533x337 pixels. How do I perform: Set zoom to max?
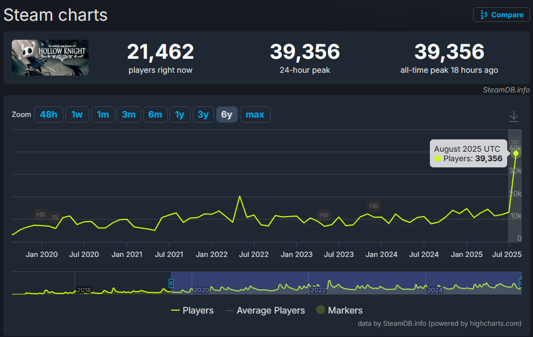pyautogui.click(x=255, y=114)
